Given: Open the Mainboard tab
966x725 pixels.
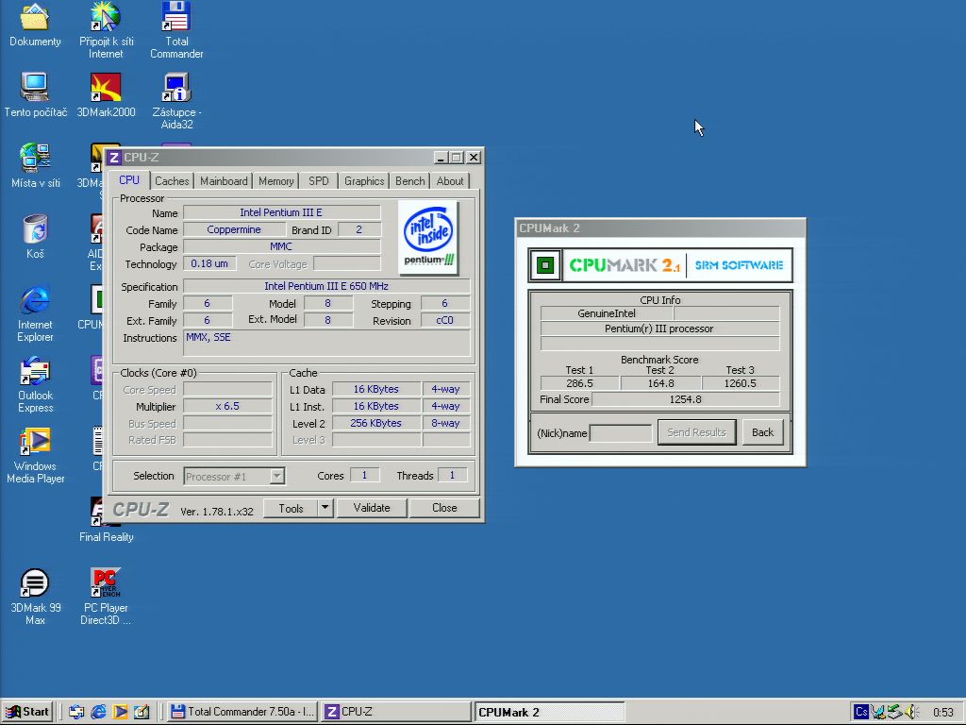Looking at the screenshot, I should tap(224, 181).
